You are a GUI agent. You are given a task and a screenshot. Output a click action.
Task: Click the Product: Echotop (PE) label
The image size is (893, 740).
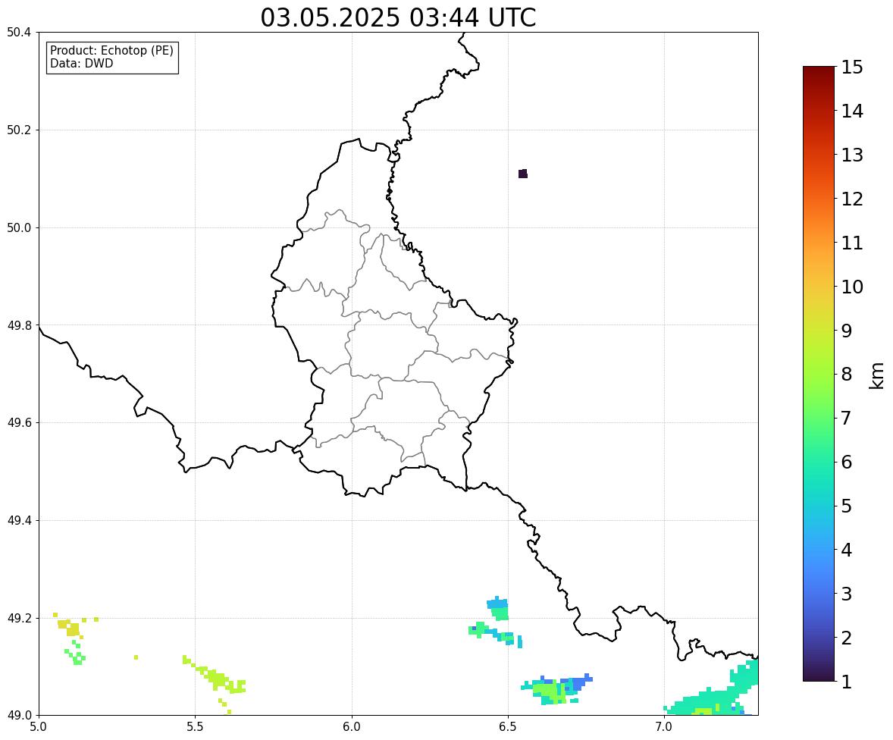point(111,50)
